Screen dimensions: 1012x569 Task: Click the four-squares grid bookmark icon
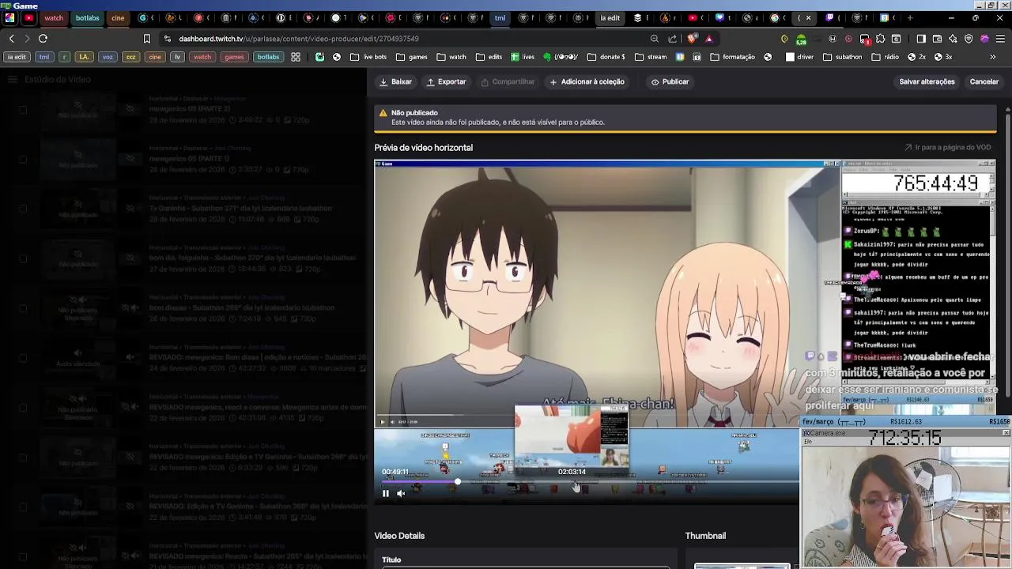[296, 57]
